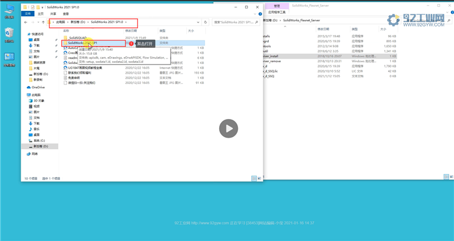Open the 文件 (File) ribbon tab
This screenshot has height=241, width=454.
(x=28, y=13)
